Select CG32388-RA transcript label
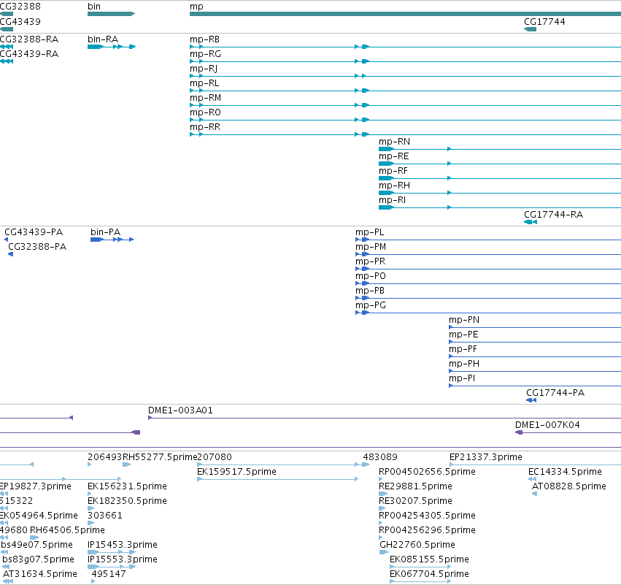 (29, 39)
